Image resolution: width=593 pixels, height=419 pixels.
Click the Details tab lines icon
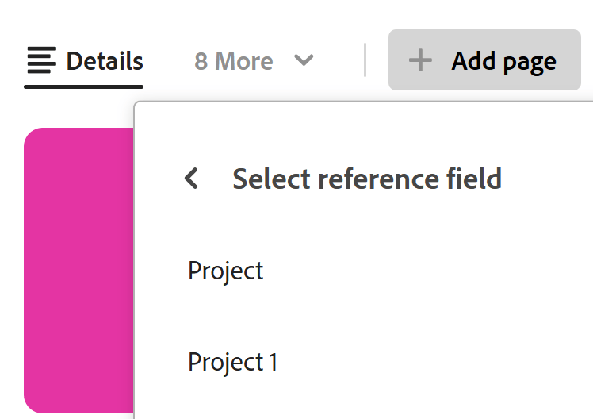[x=42, y=60]
